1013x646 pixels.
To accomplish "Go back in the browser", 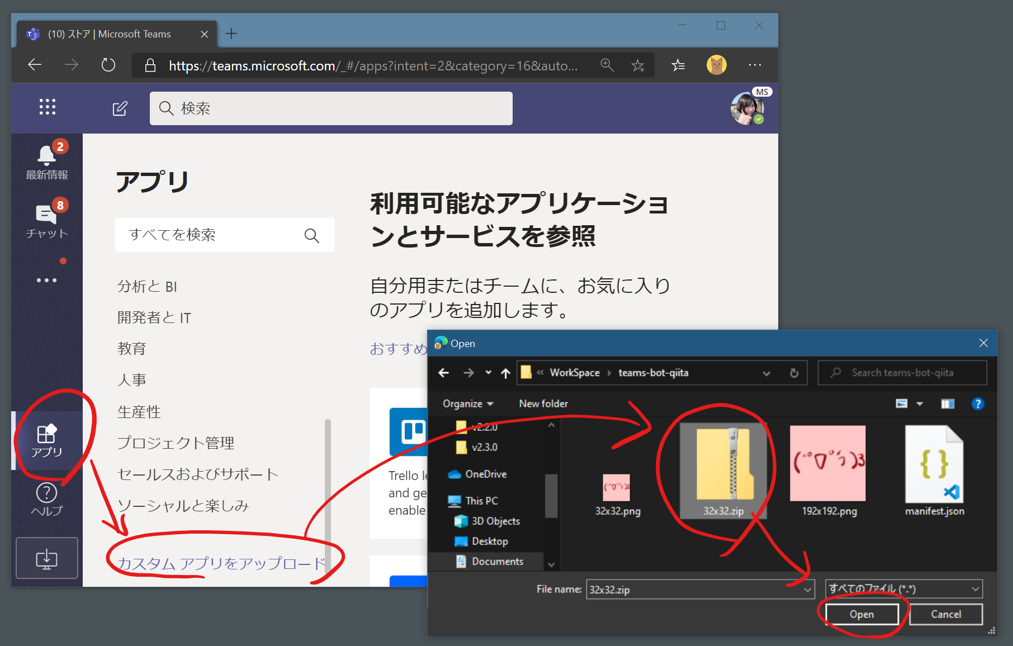I will pos(35,65).
